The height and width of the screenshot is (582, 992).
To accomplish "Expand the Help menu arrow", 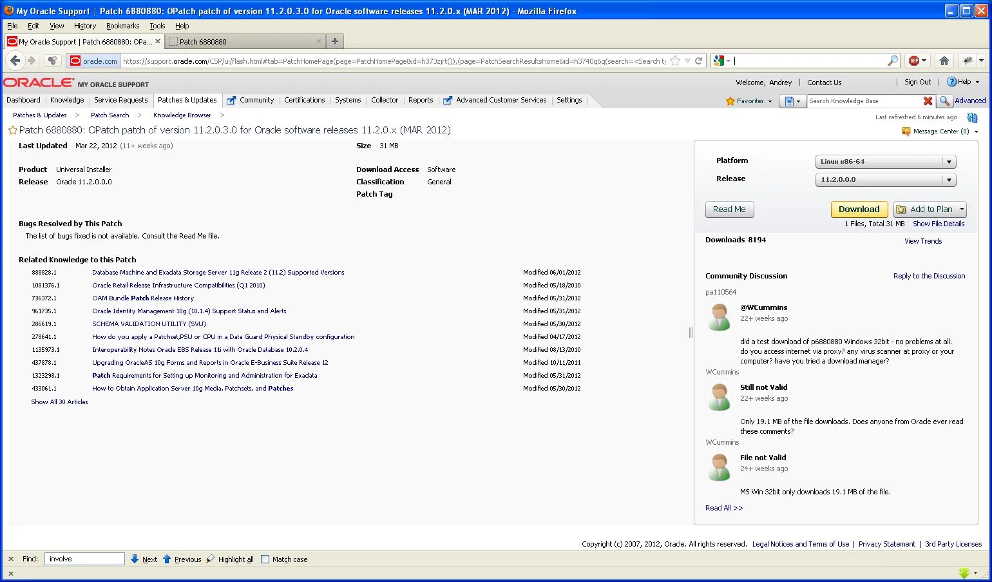I will point(977,82).
